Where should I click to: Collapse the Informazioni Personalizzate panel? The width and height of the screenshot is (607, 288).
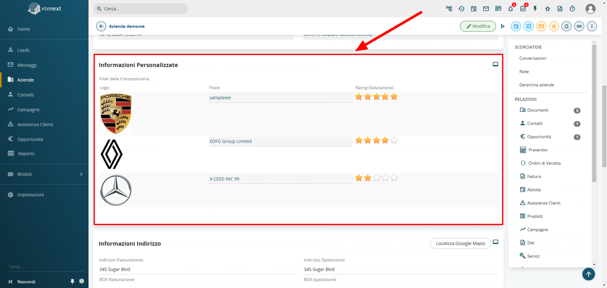495,64
